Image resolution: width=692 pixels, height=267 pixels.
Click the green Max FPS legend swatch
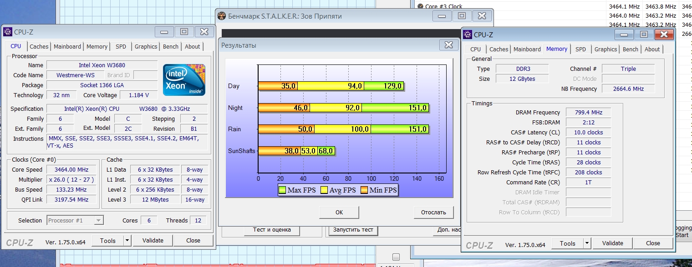pyautogui.click(x=282, y=190)
